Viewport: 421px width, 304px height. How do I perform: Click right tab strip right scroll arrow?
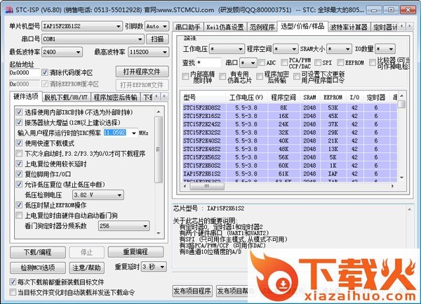[409, 26]
